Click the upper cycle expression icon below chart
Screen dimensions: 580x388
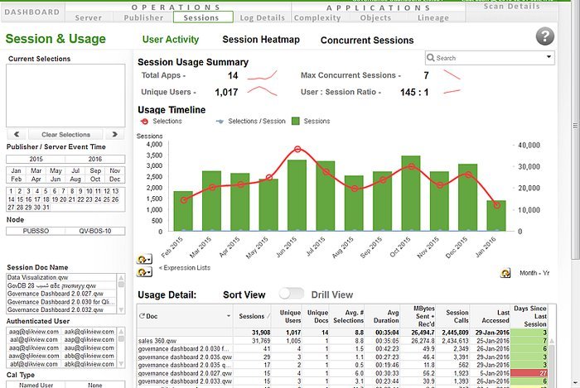143,259
